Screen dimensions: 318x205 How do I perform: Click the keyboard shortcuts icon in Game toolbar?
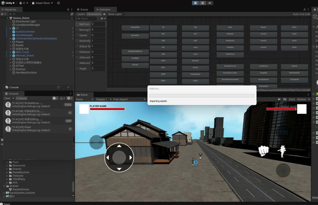[285, 99]
